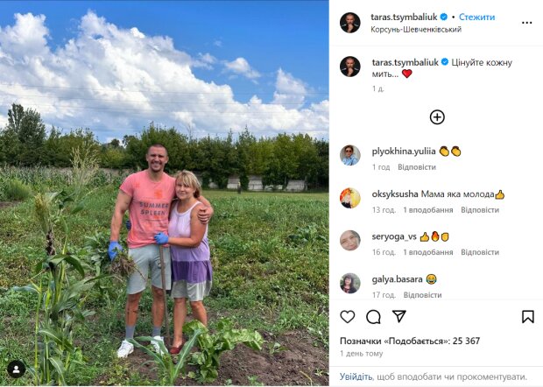Screen dimensions: 543x387
Task: Click Увійдіть login link
Action: click(x=356, y=376)
